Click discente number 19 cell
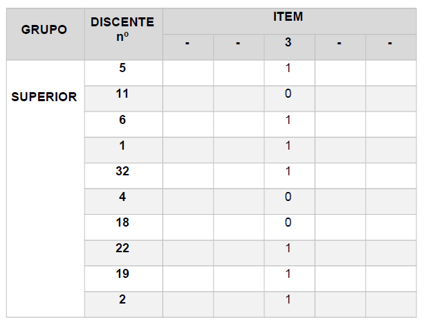 [124, 279]
